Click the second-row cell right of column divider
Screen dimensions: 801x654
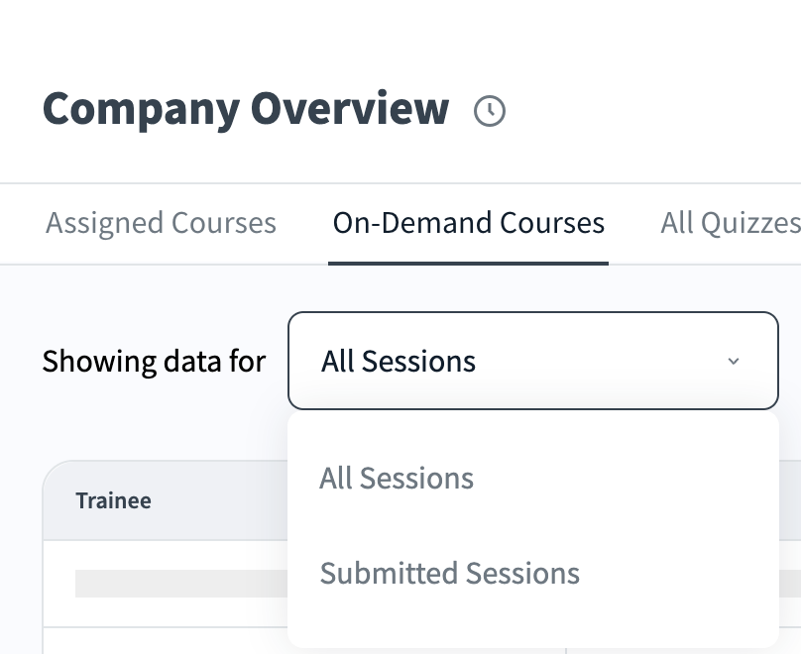(x=790, y=640)
